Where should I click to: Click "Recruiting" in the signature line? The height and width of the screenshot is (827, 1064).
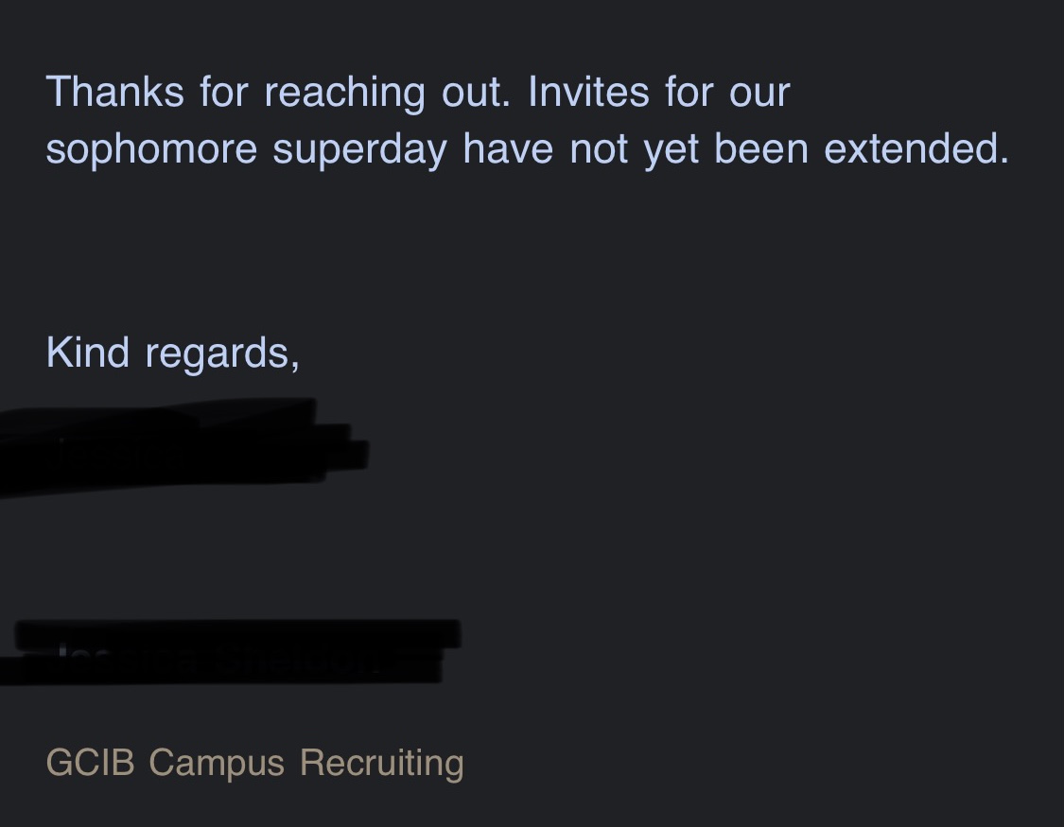pyautogui.click(x=381, y=763)
